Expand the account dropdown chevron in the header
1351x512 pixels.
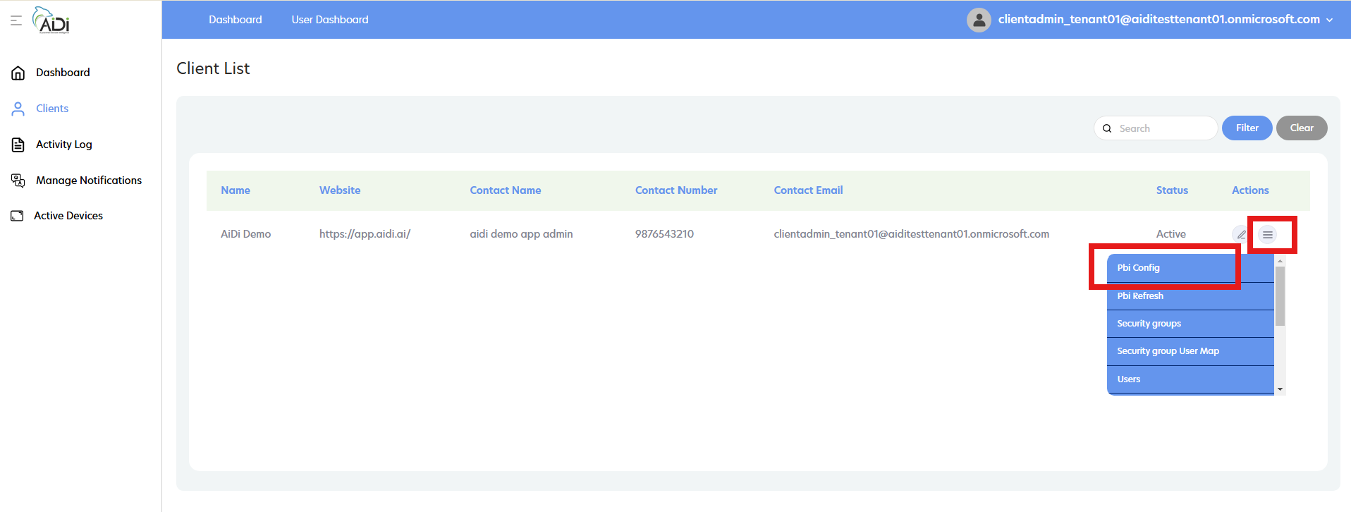(x=1330, y=20)
